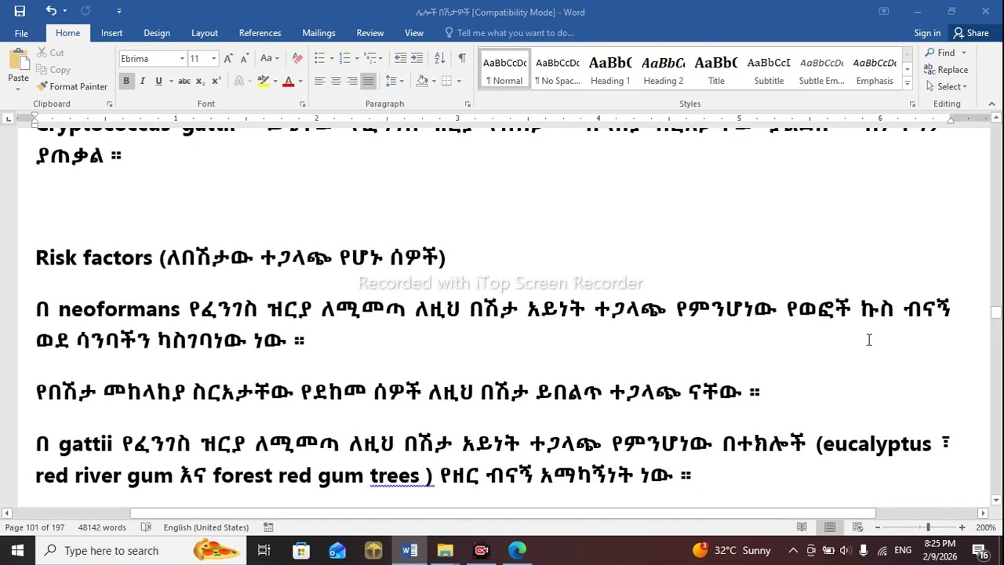Center align the text
This screenshot has height=565, width=1004.
click(336, 81)
